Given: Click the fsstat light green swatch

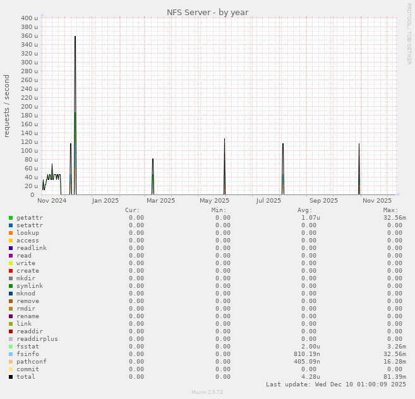Looking at the screenshot, I should [11, 347].
